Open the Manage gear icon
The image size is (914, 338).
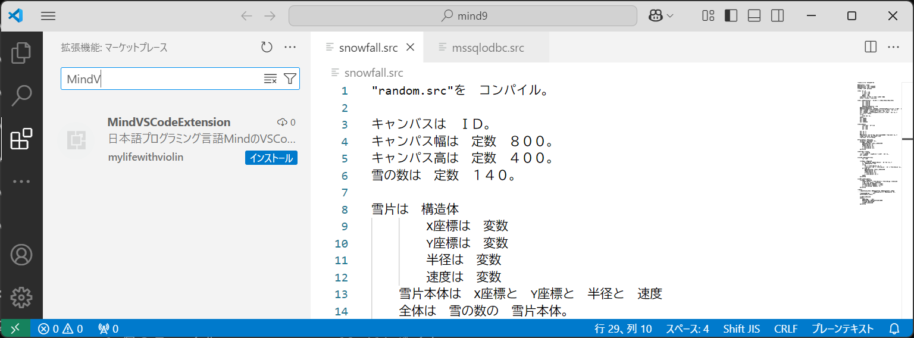(21, 297)
